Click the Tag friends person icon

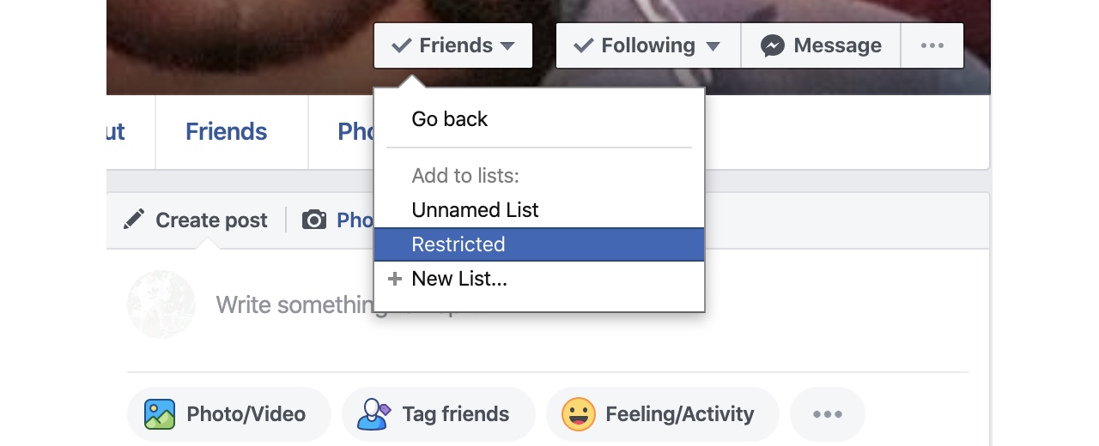click(373, 414)
